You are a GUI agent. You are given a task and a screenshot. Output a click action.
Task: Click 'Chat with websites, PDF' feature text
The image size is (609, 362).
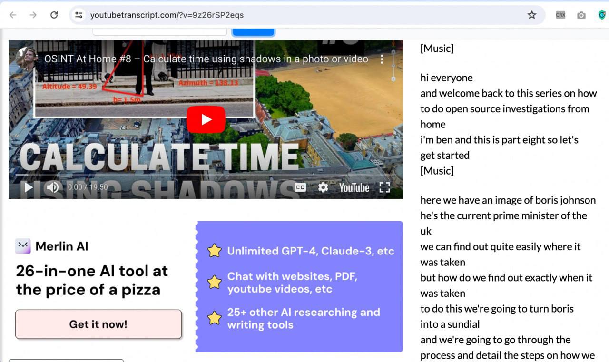[x=292, y=283]
